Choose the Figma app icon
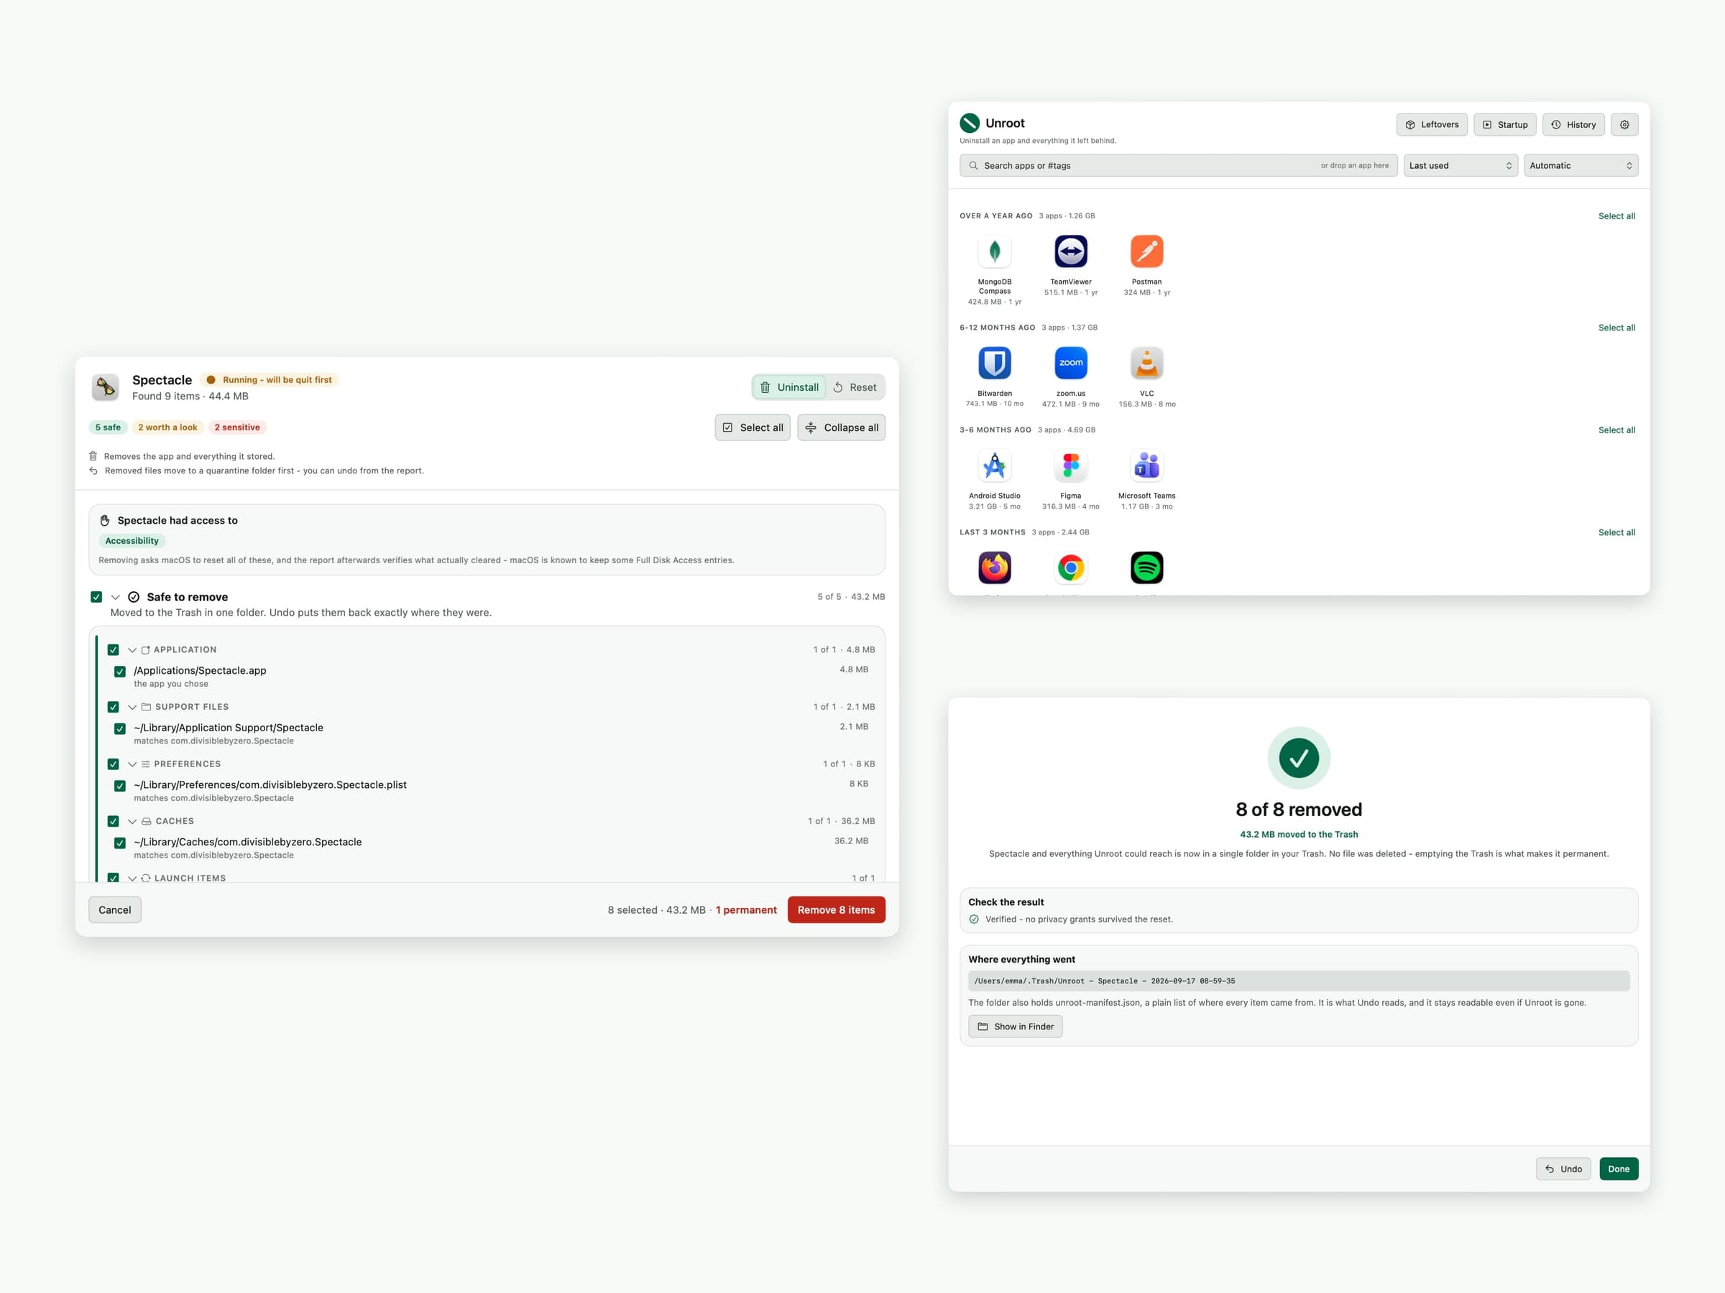Screen dimensions: 1725x1293 [x=1071, y=465]
